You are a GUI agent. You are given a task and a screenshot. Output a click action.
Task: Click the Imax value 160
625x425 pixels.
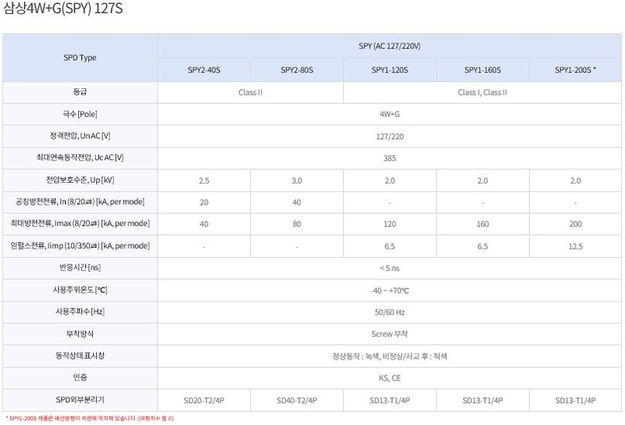(483, 224)
